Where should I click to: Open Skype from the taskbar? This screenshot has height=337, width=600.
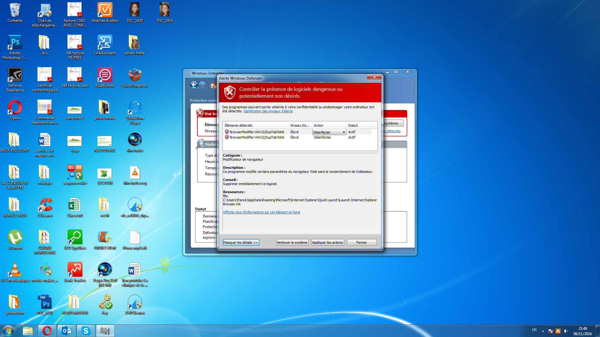86,331
